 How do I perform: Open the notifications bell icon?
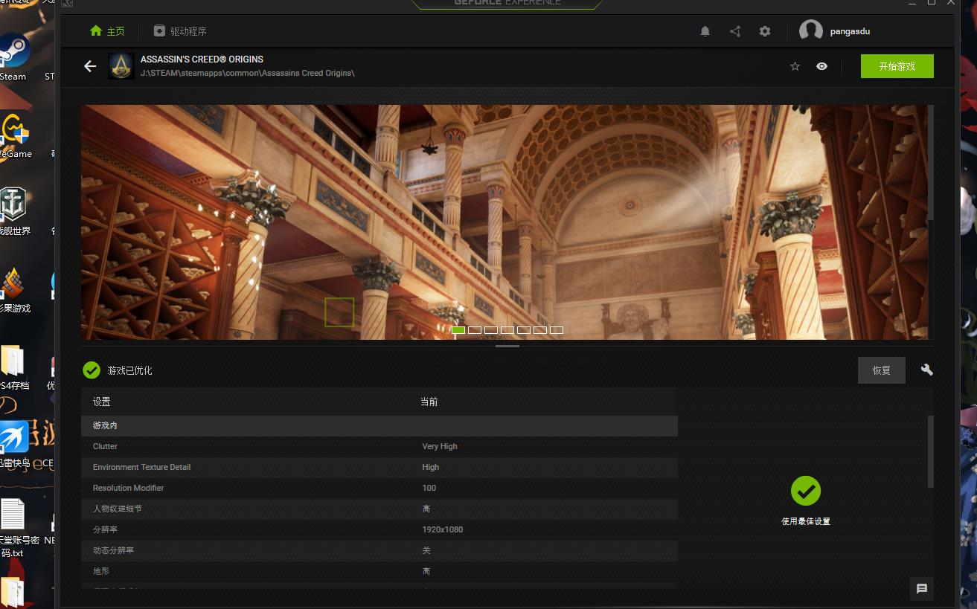(x=705, y=31)
